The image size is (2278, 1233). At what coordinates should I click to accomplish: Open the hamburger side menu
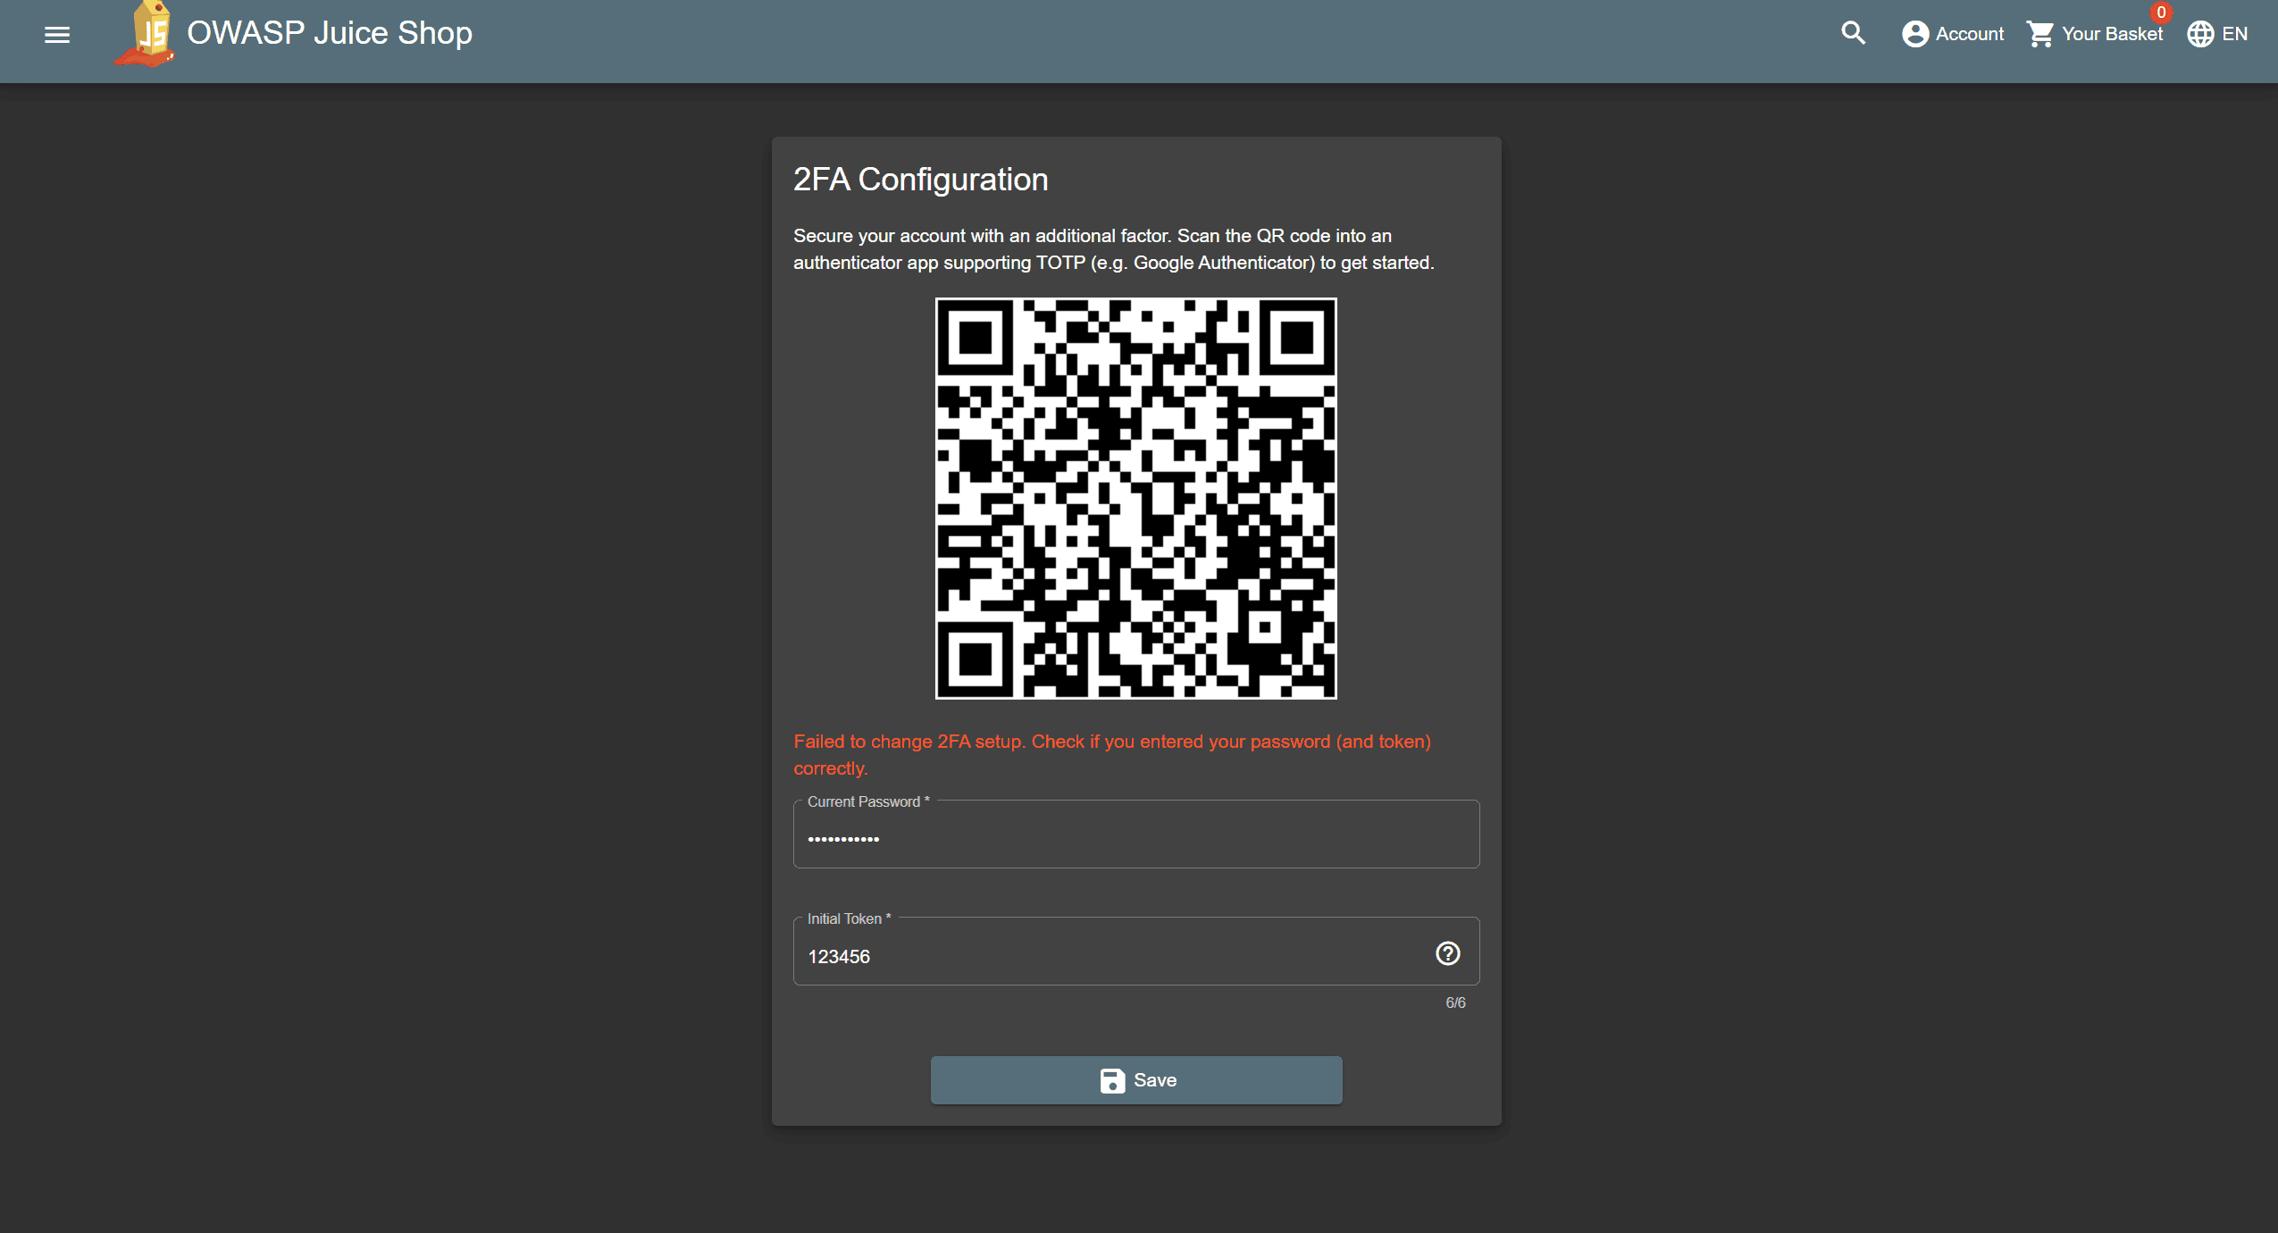pyautogui.click(x=57, y=35)
